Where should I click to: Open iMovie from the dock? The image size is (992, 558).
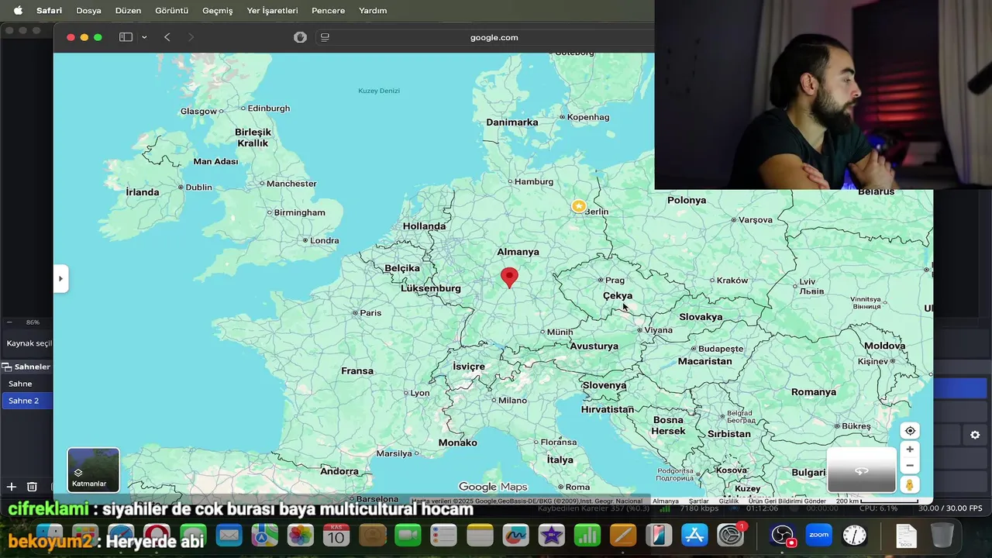click(551, 535)
